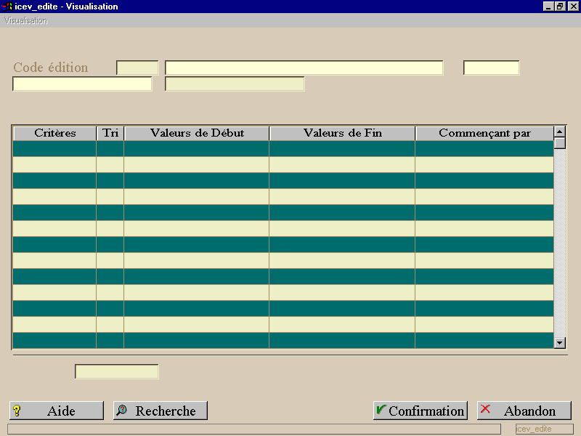Viewport: 581px width, 436px height.
Task: Click the scrollbar thumb of the criteria table
Action: point(559,142)
